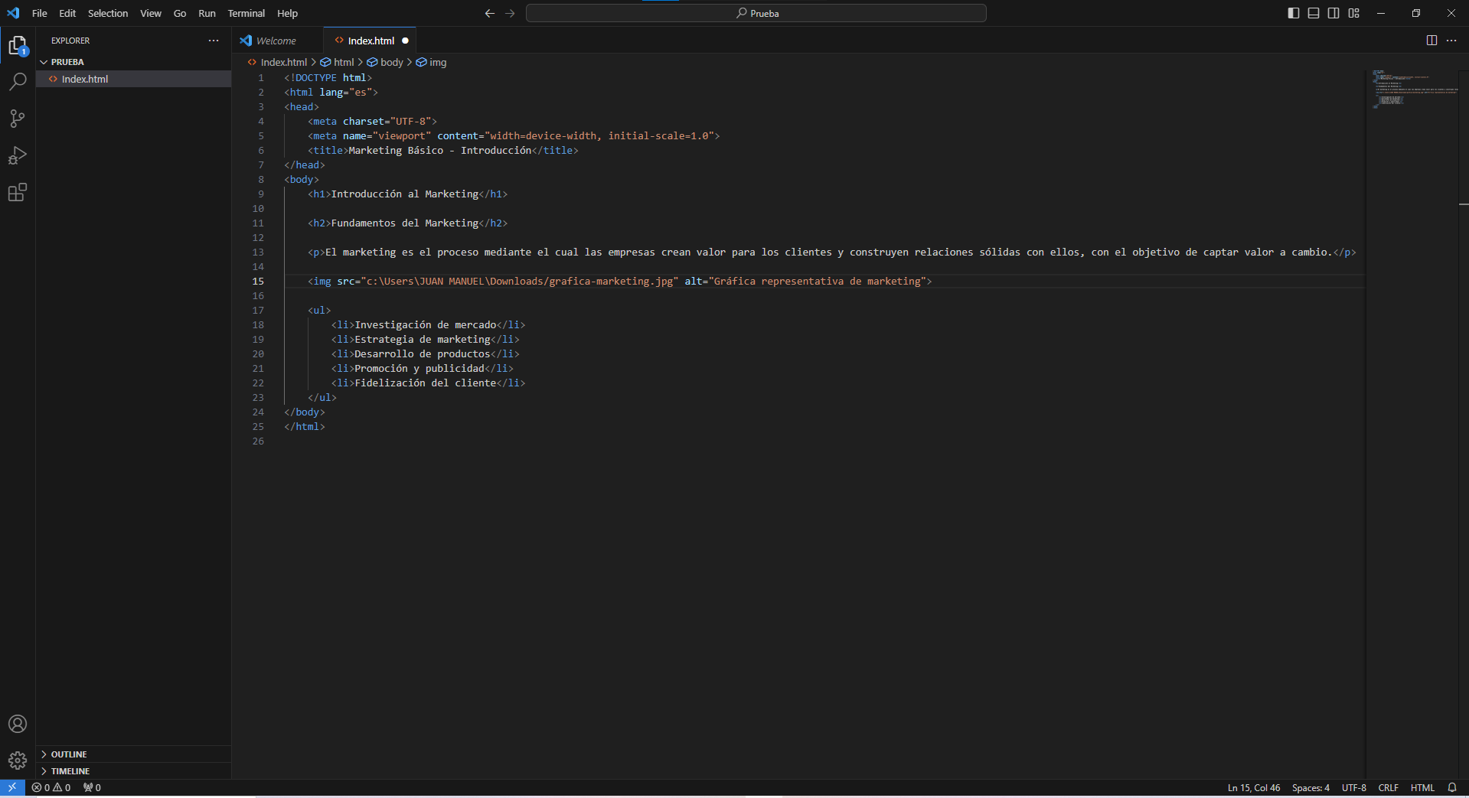Viewport: 1469px width, 798px height.
Task: Click the img src attribute path text
Action: point(520,281)
